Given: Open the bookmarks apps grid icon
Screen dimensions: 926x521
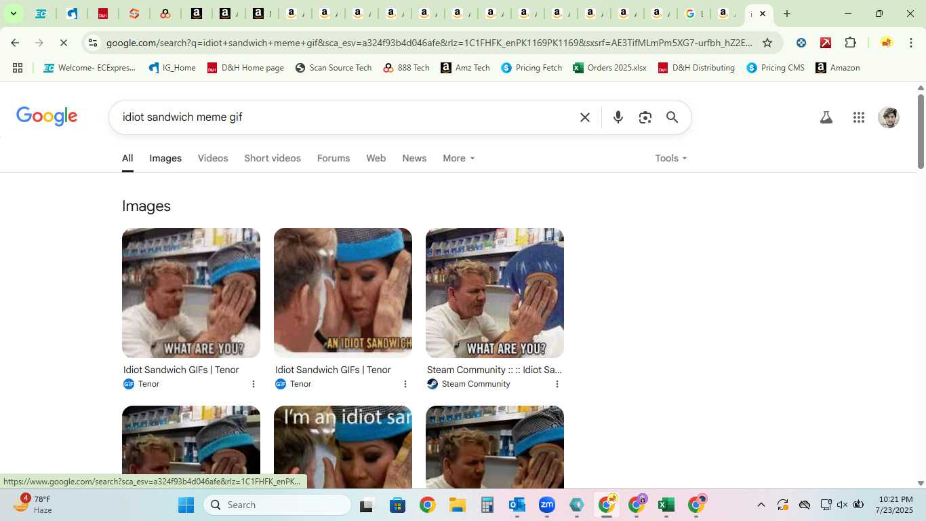Looking at the screenshot, I should (18, 68).
